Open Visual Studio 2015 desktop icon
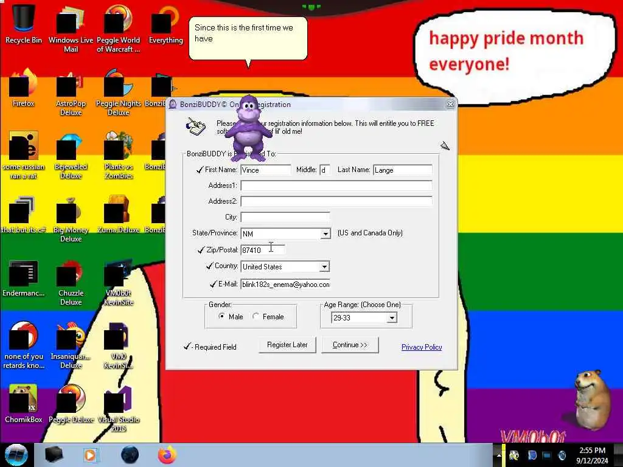This screenshot has height=467, width=623. 118,409
